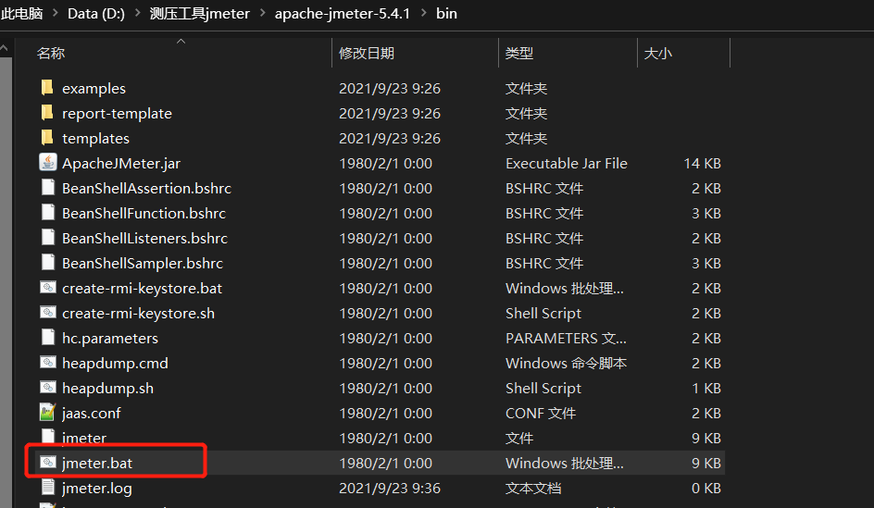Select the templates folder icon

pyautogui.click(x=47, y=138)
